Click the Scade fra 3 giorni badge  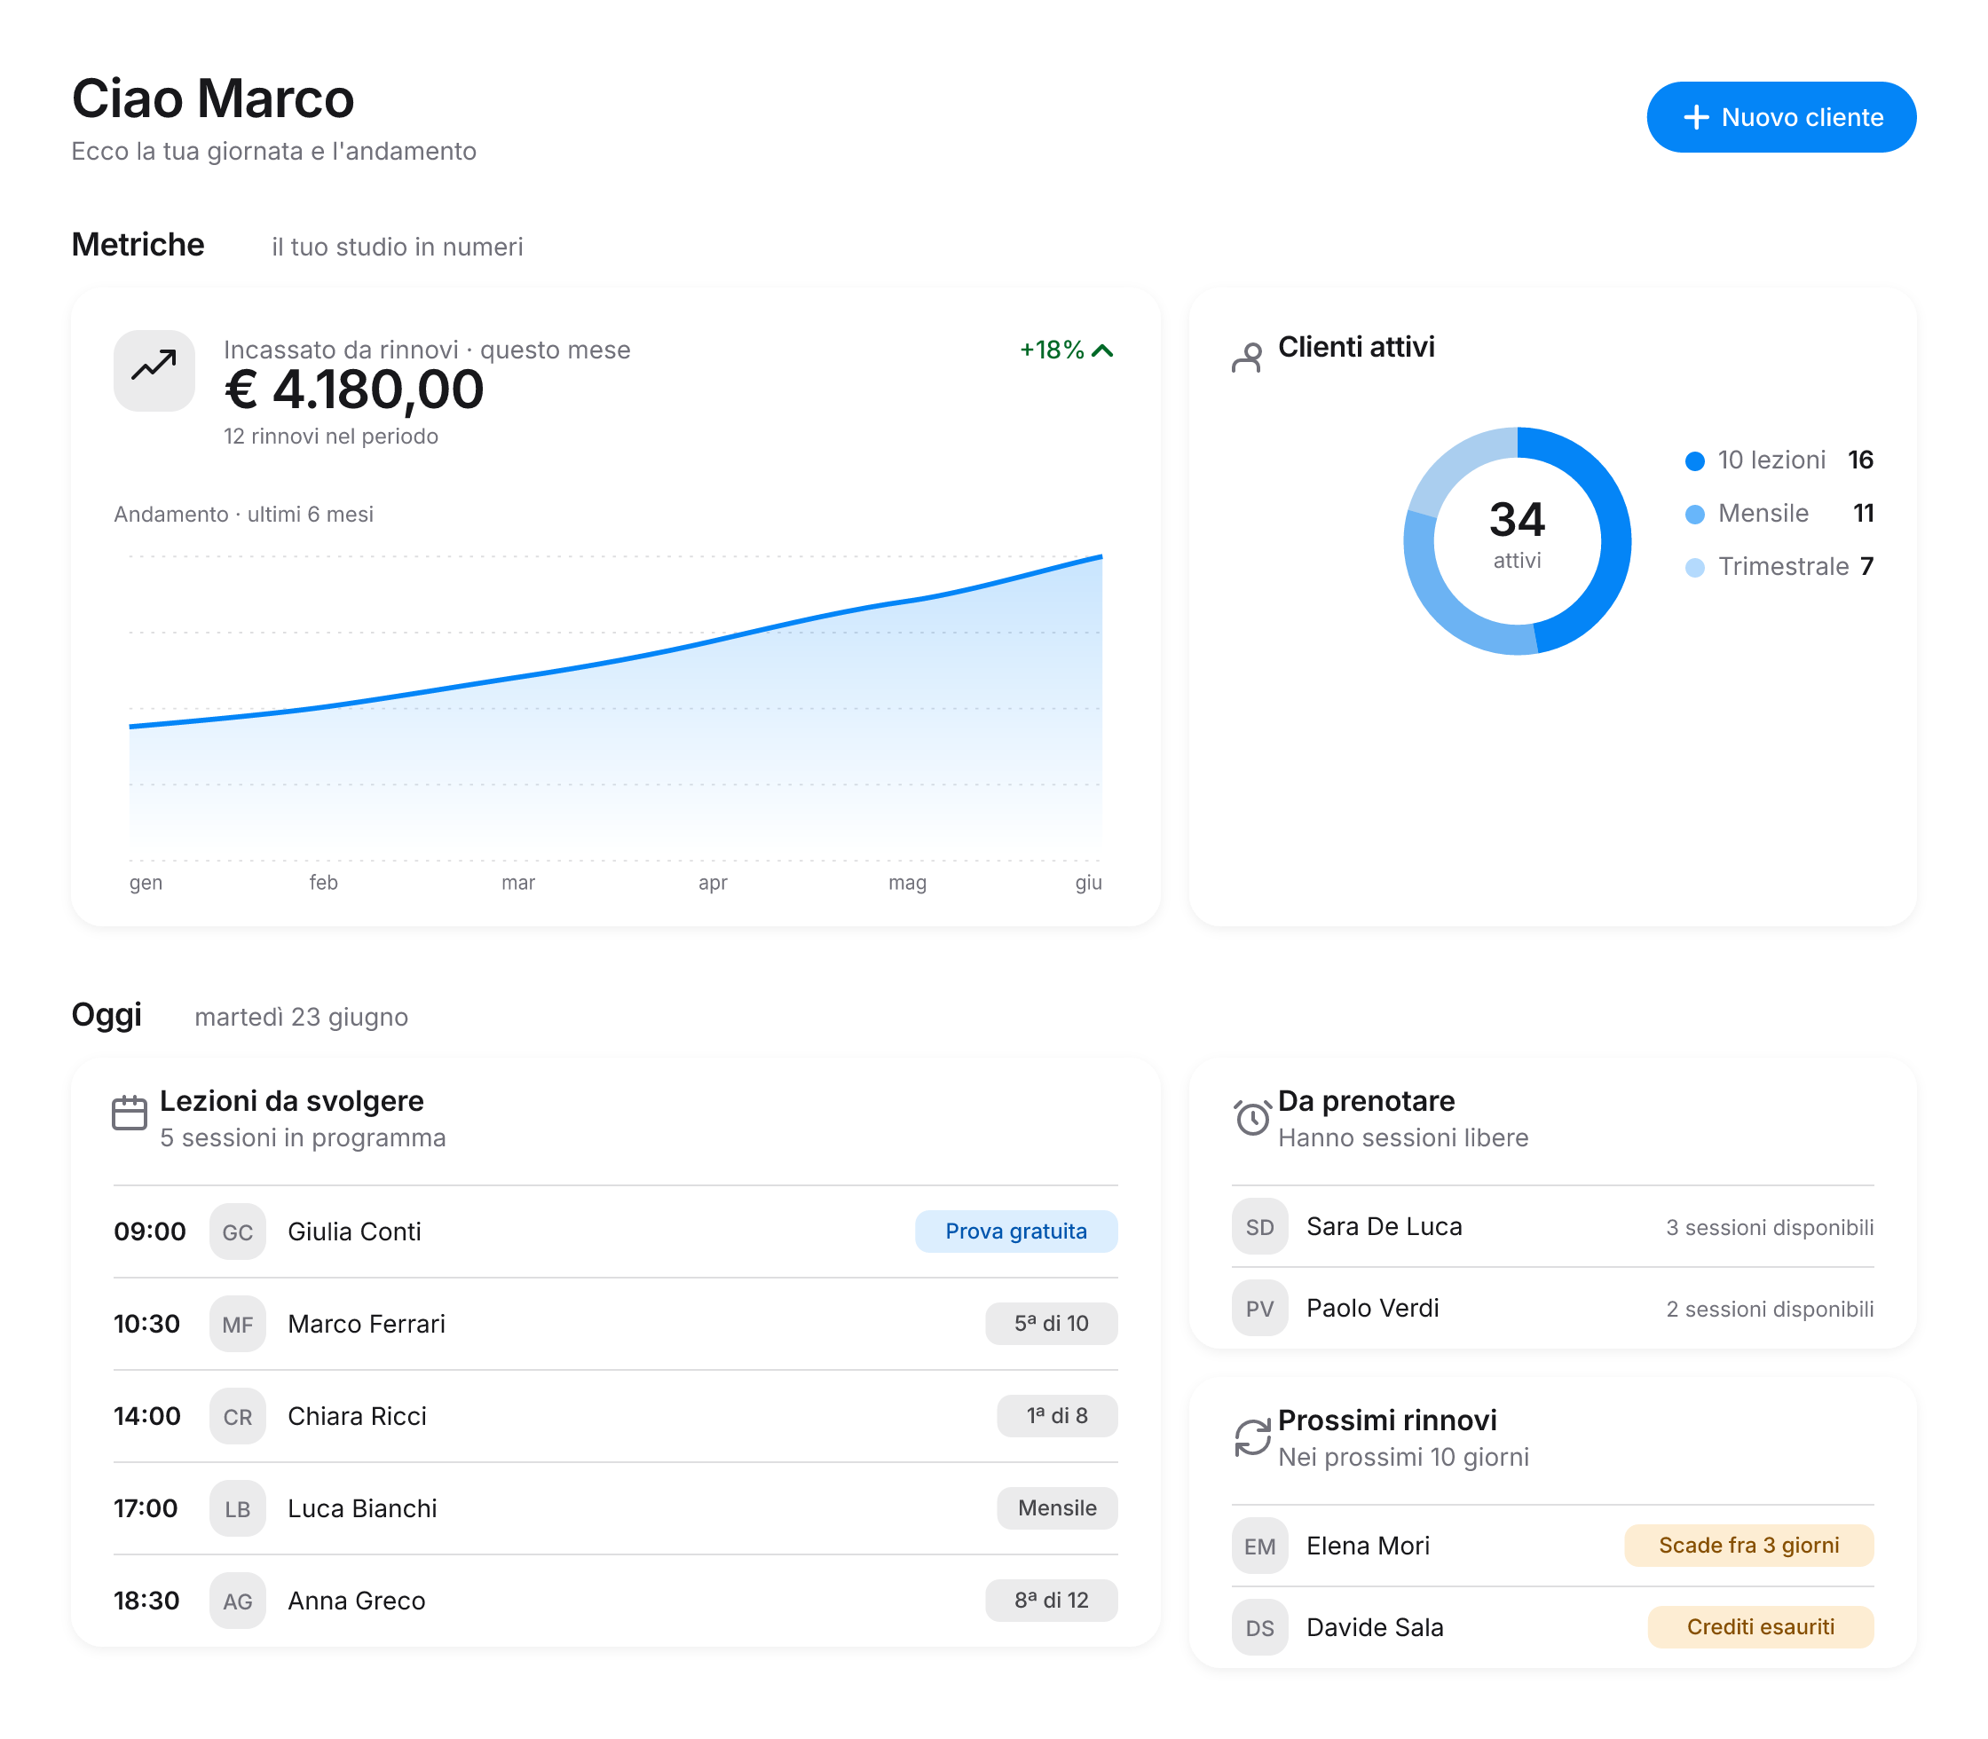1749,1545
